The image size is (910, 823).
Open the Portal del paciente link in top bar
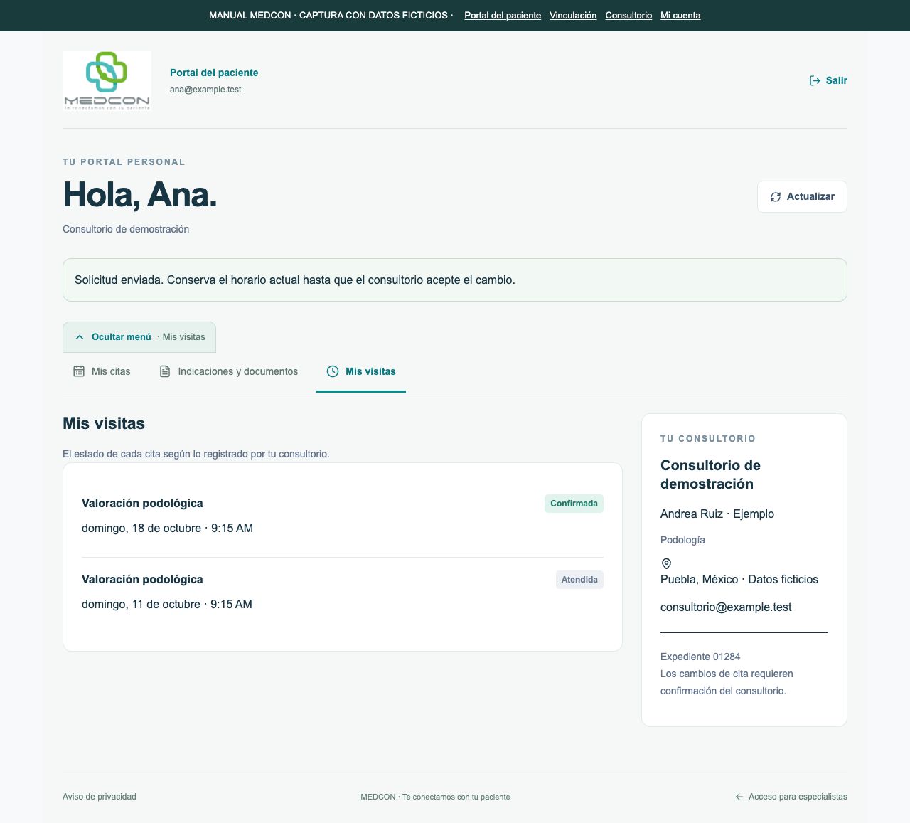[x=503, y=16]
